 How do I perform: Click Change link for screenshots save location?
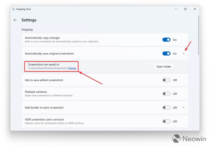pyautogui.click(x=72, y=68)
